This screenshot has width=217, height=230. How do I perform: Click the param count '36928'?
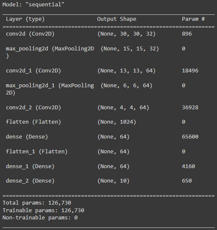pos(190,108)
